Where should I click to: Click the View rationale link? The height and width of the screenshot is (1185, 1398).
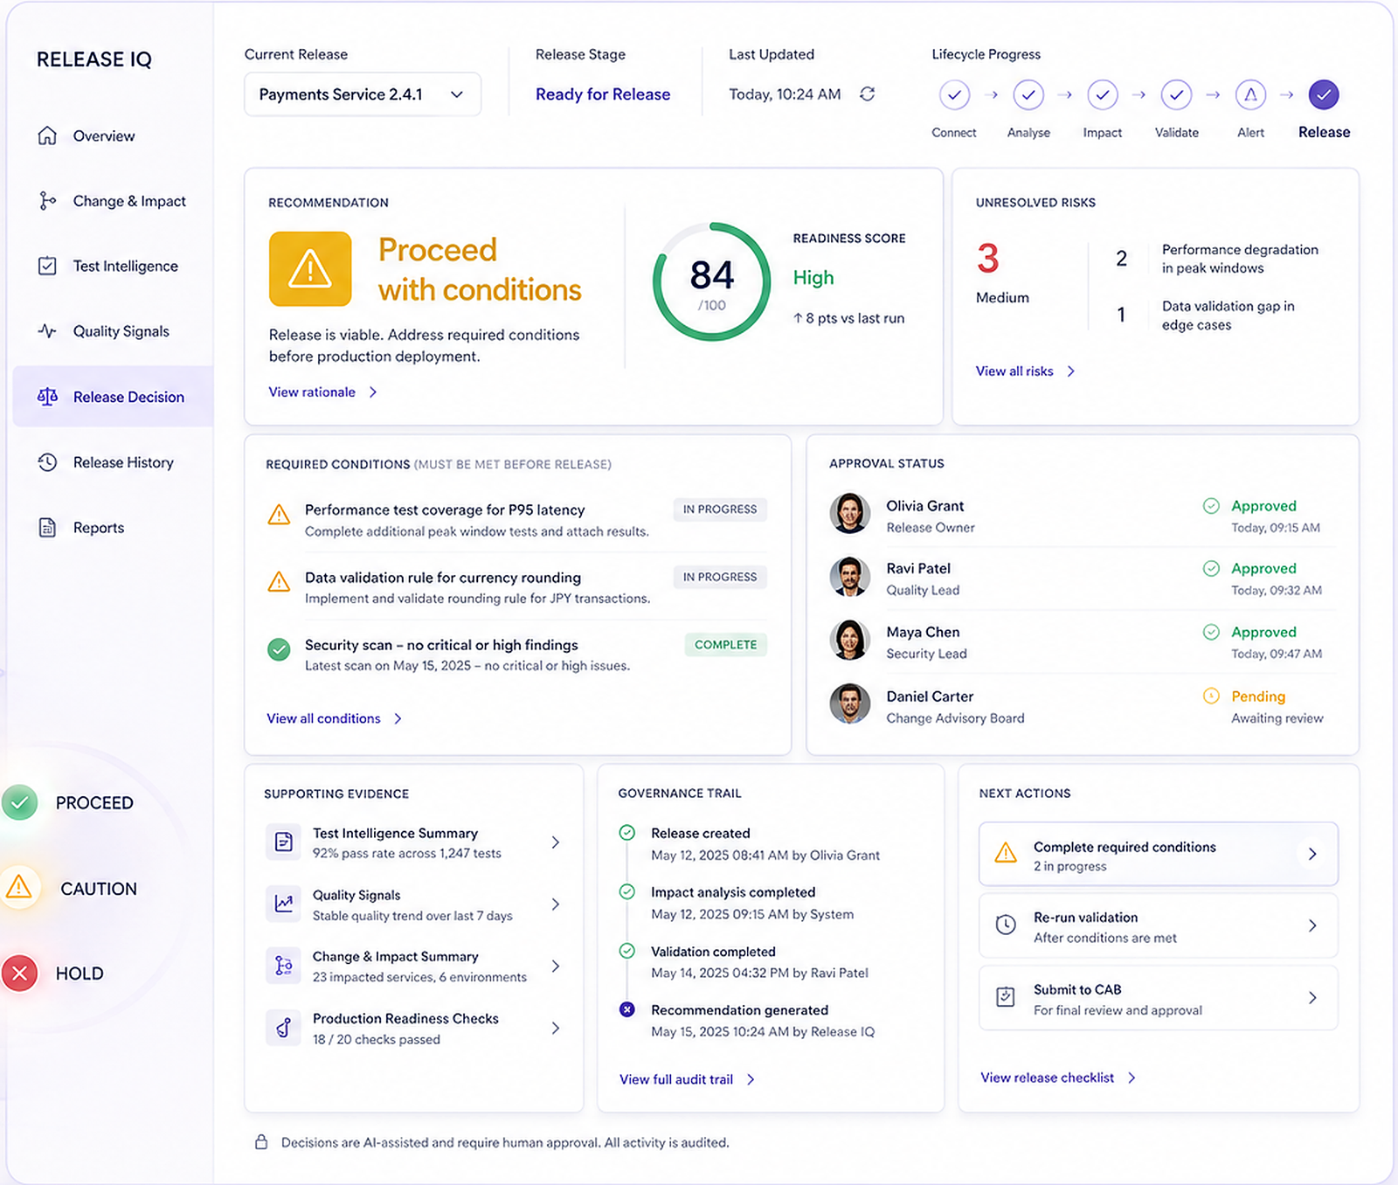point(322,392)
